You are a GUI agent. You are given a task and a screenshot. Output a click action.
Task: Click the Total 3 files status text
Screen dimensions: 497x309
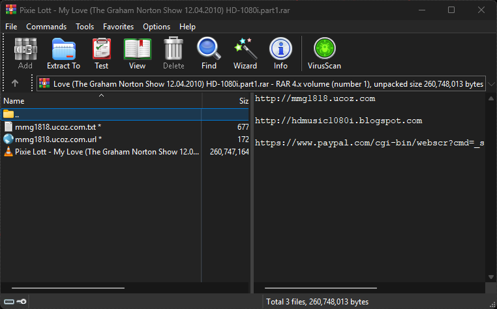[x=317, y=302]
